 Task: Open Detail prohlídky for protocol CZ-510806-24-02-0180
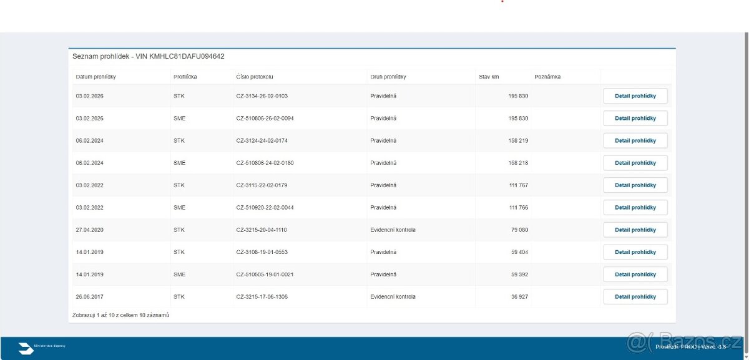coord(635,163)
